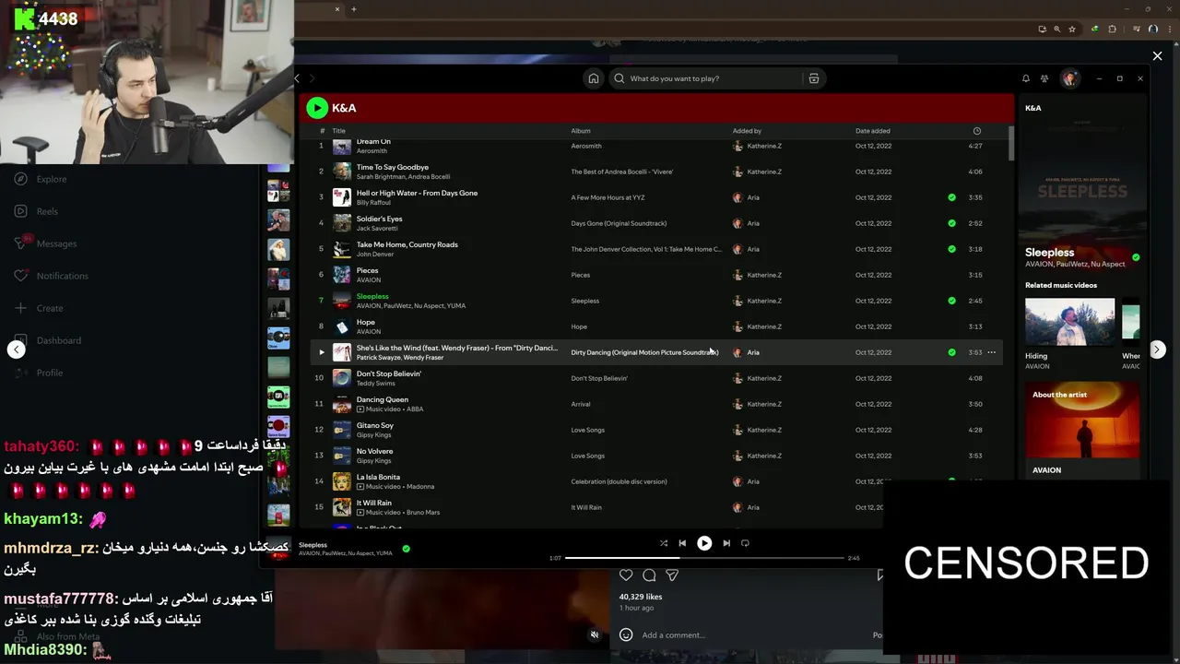Toggle the saved checkmark on Soldier's Eyes row

pyautogui.click(x=952, y=223)
